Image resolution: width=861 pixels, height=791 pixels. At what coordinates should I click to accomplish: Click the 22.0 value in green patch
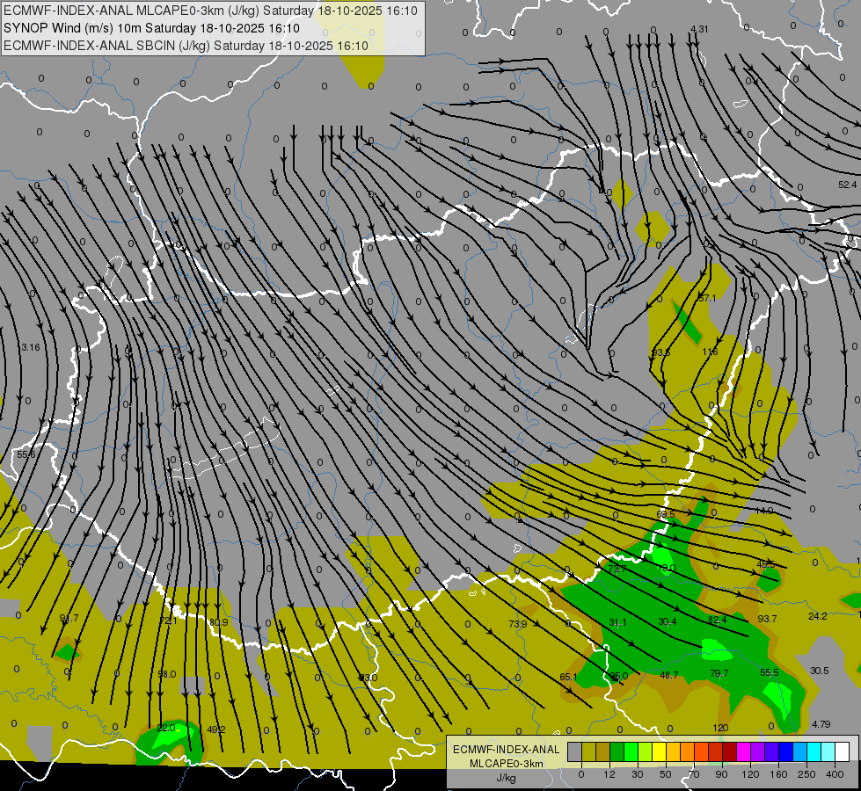click(166, 728)
